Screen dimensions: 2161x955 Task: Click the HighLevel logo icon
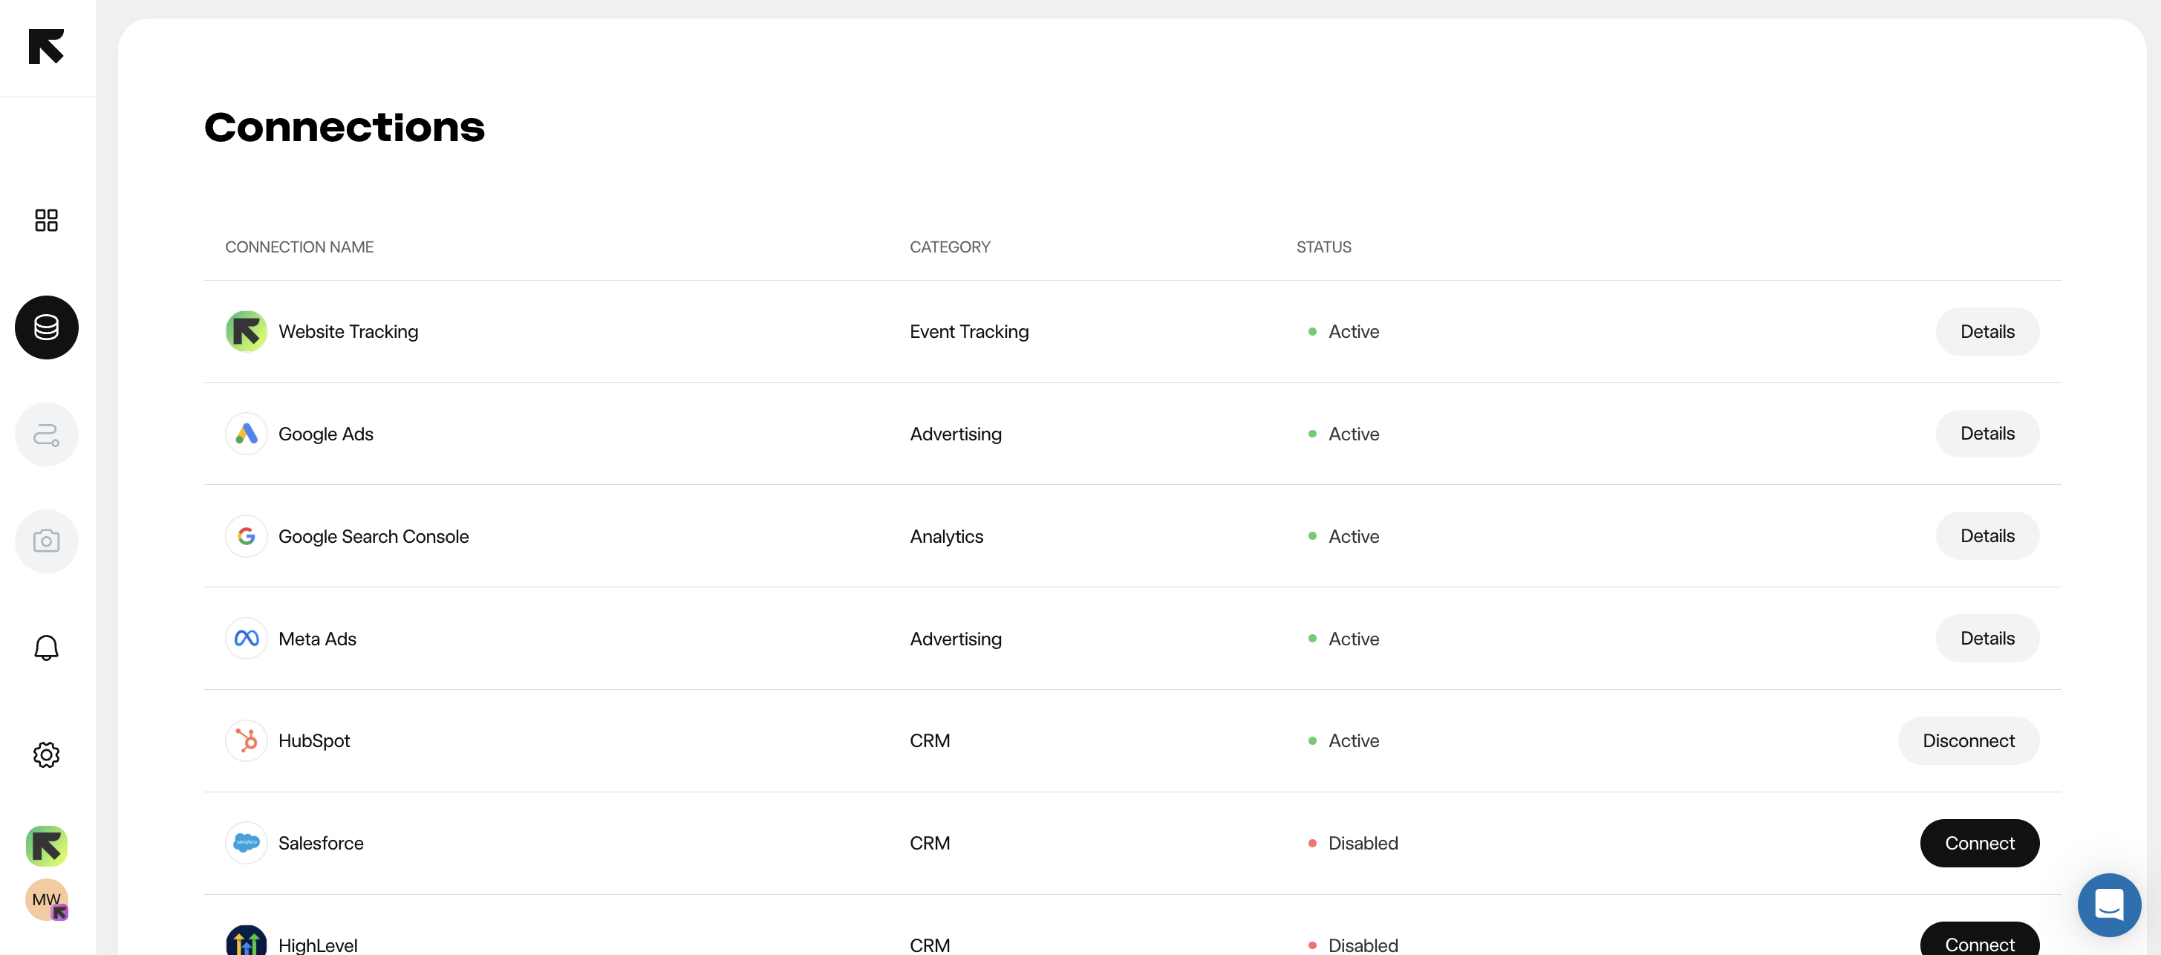(x=246, y=941)
